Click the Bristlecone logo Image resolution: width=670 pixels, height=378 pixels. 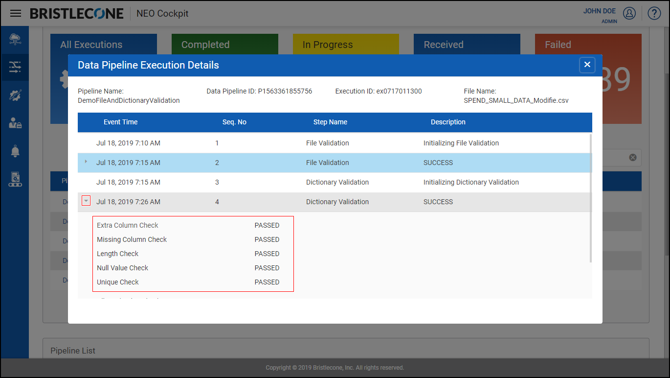pos(77,14)
